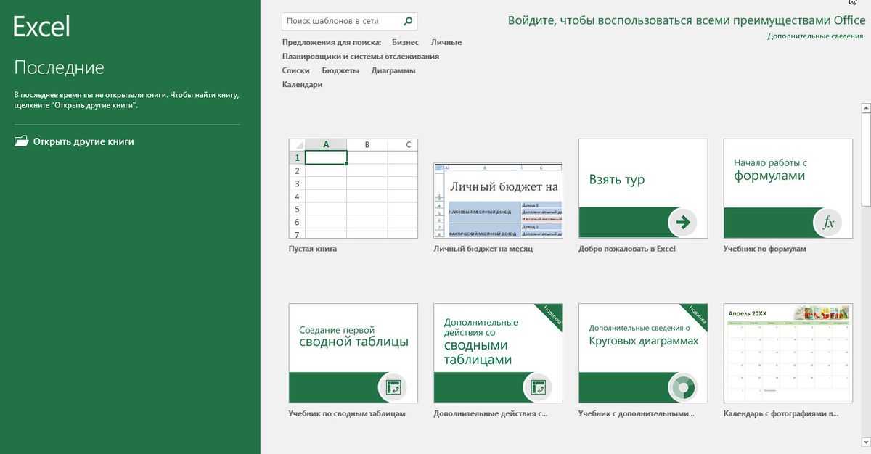
Task: Click the scrollbar up arrow
Action: (865, 109)
